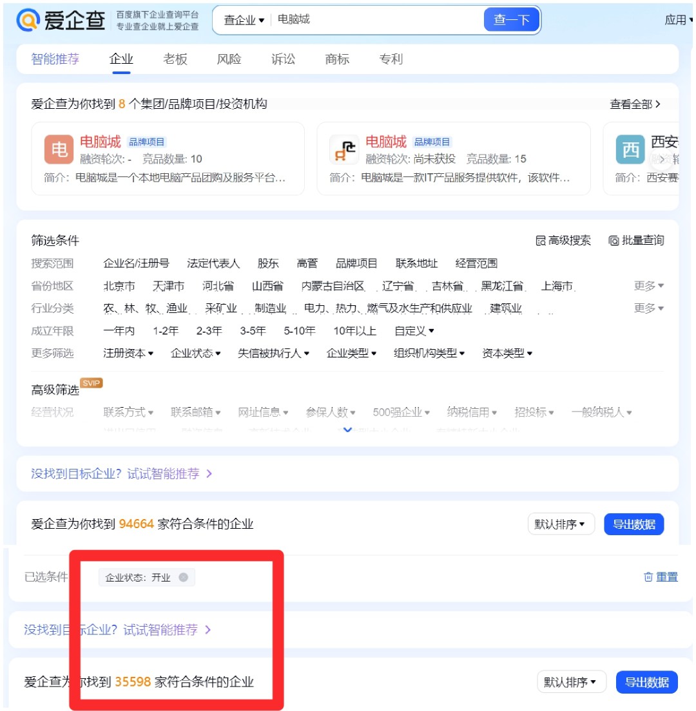Open the orange 电 brand project icon
696x711 pixels.
pyautogui.click(x=59, y=149)
